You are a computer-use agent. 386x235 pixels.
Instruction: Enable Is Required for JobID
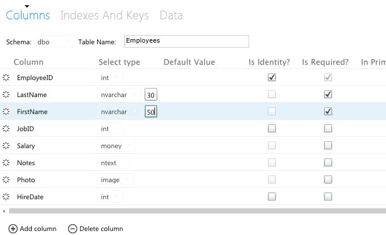point(328,129)
